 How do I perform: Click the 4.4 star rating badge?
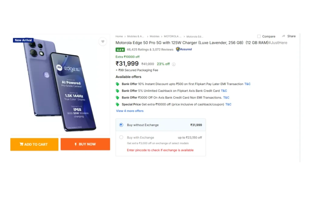pyautogui.click(x=120, y=50)
